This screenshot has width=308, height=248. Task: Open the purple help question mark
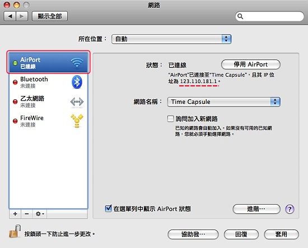click(290, 209)
